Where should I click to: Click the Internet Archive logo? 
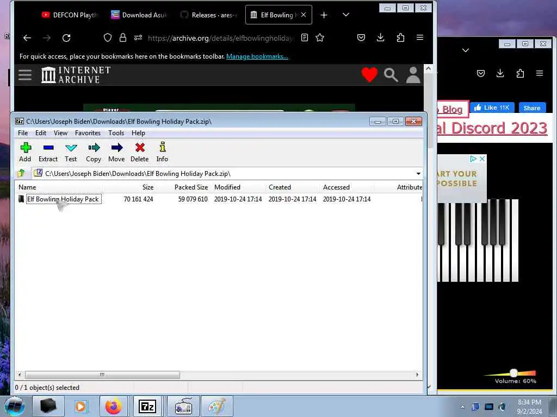point(76,75)
